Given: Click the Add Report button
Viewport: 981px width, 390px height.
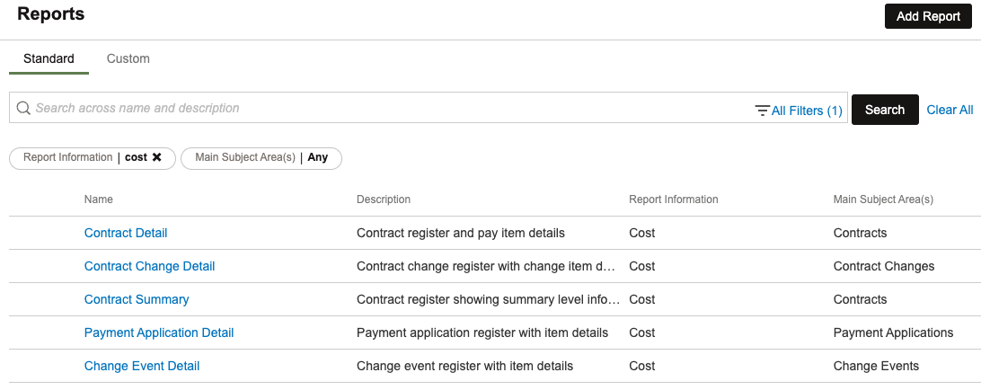Looking at the screenshot, I should coord(928,16).
